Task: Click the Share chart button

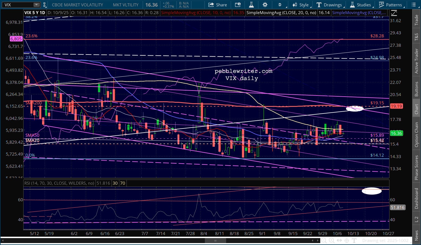Action: point(218,5)
